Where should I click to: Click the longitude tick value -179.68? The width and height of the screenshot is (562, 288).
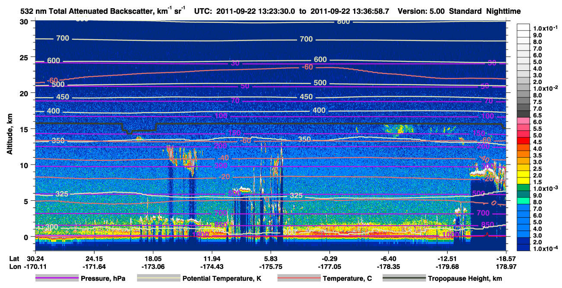[447, 266]
